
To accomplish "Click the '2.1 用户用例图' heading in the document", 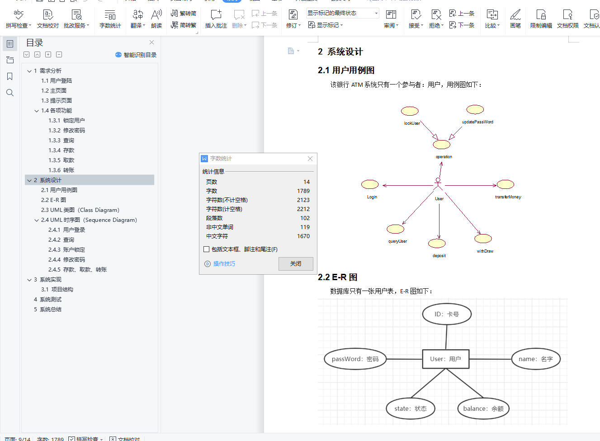I will 346,70.
